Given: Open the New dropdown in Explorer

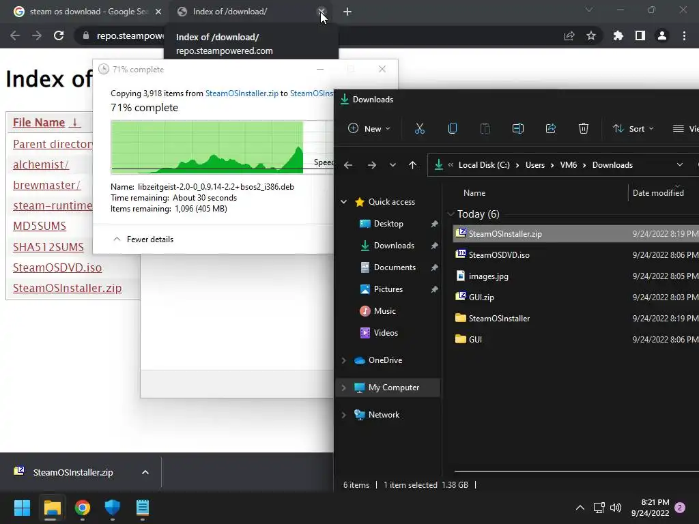Looking at the screenshot, I should (x=369, y=129).
